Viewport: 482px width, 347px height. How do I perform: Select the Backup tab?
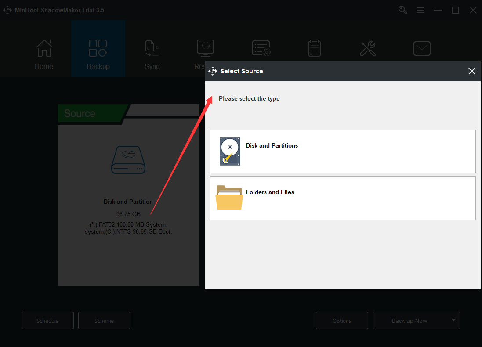(x=98, y=48)
